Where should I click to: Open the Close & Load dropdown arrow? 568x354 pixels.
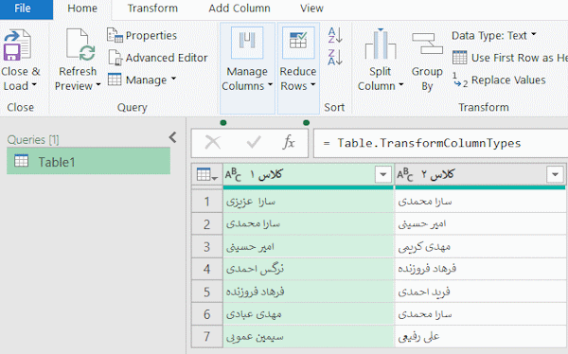[x=34, y=85]
